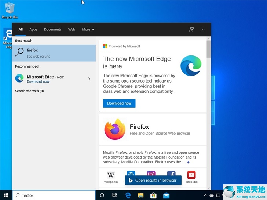Open File Explorer from taskbar
The width and height of the screenshot is (267, 200).
(x=141, y=195)
